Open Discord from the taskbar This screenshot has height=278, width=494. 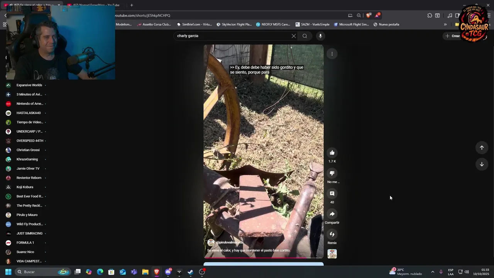[x=168, y=272]
